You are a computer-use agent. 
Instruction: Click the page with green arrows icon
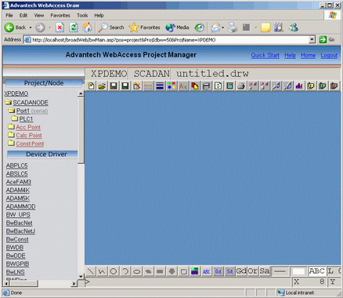pos(218,86)
